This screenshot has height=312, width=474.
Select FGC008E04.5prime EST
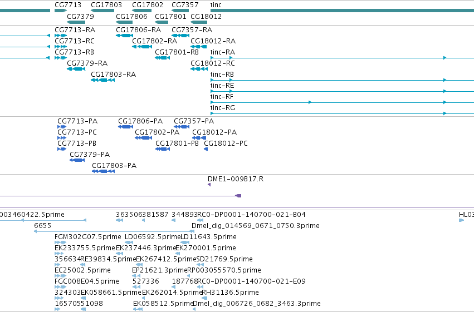pos(87,282)
